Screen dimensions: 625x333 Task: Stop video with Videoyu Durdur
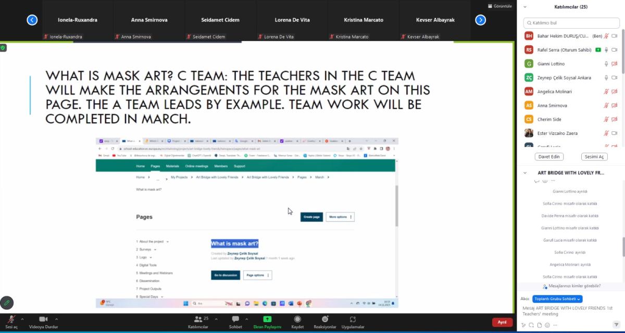[43, 319]
